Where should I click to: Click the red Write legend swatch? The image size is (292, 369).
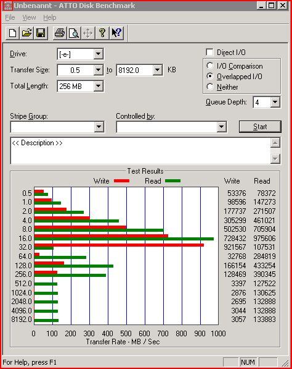point(121,180)
